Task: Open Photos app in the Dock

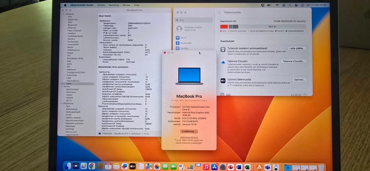Action: point(157,166)
